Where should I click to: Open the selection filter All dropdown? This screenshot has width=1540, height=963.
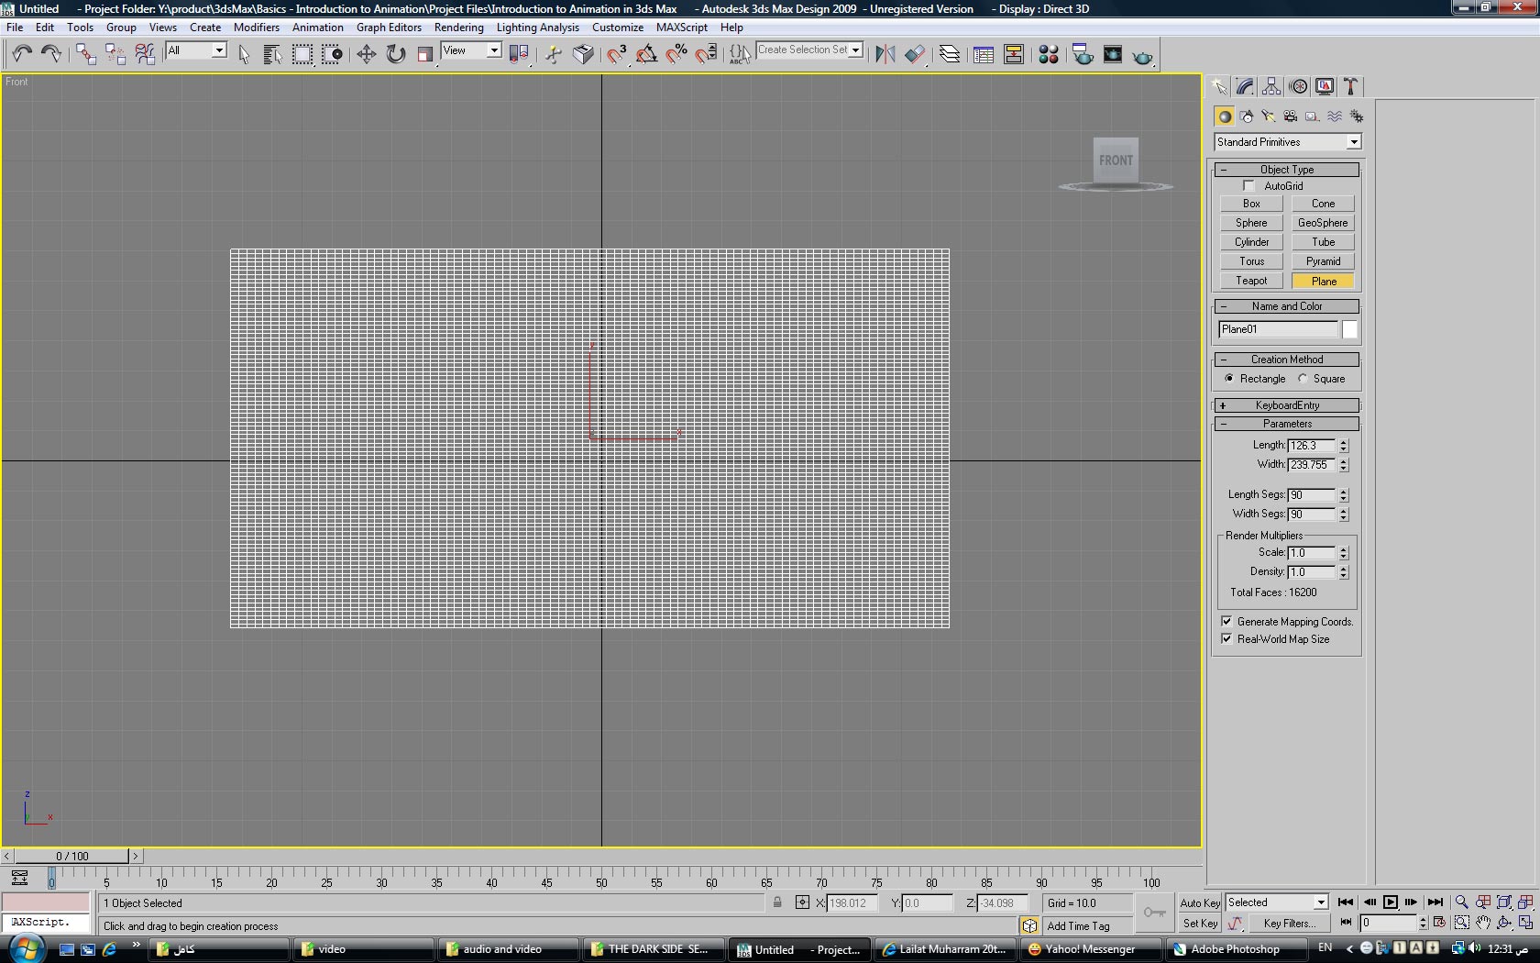pos(195,51)
